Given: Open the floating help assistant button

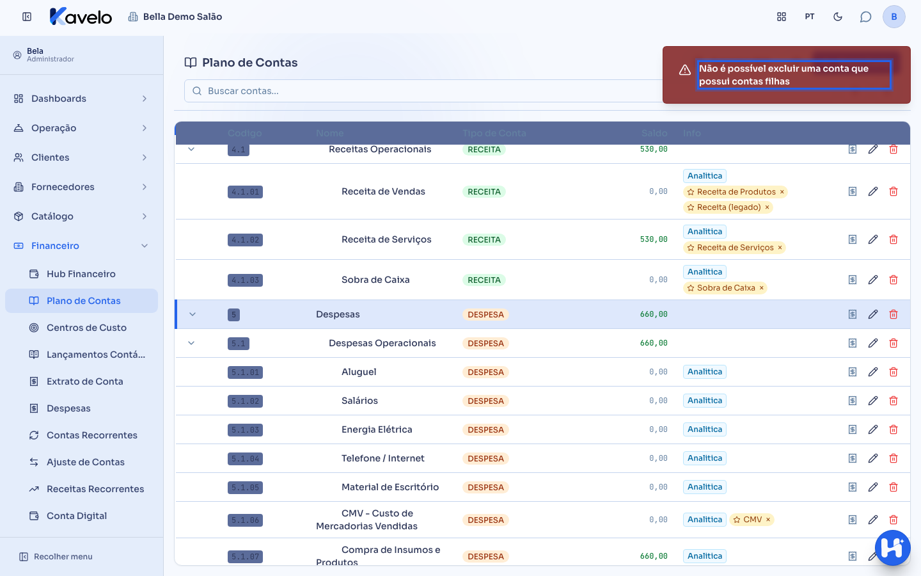Looking at the screenshot, I should 893,548.
